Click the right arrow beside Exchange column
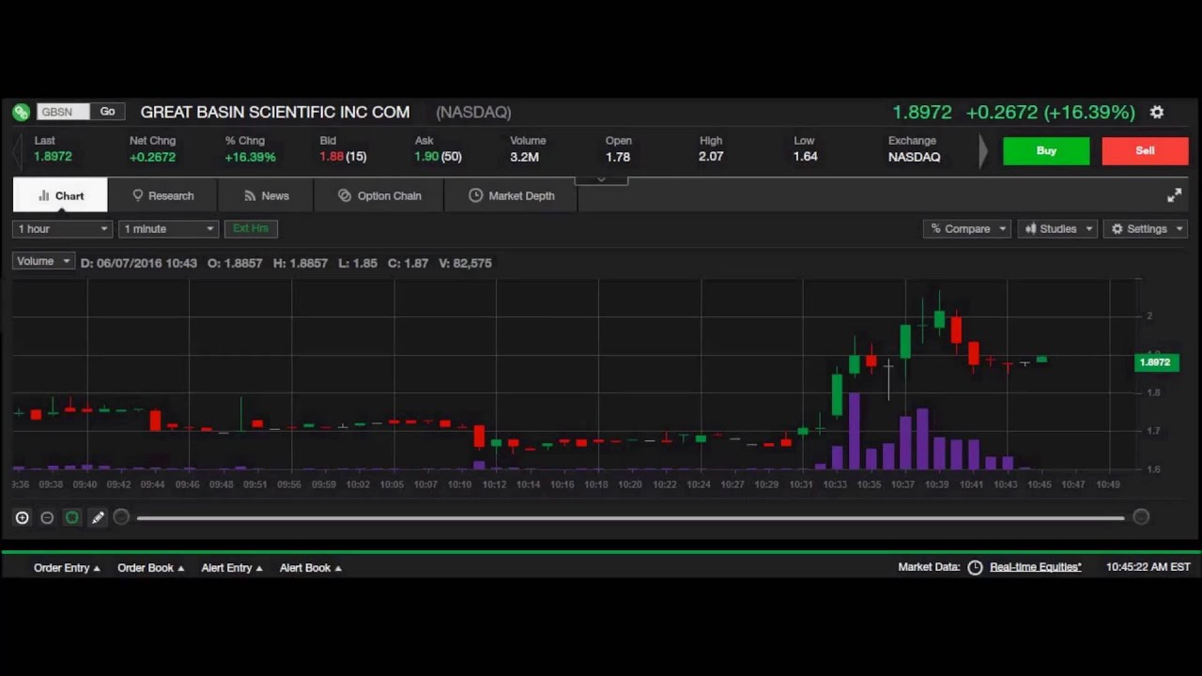 click(983, 150)
